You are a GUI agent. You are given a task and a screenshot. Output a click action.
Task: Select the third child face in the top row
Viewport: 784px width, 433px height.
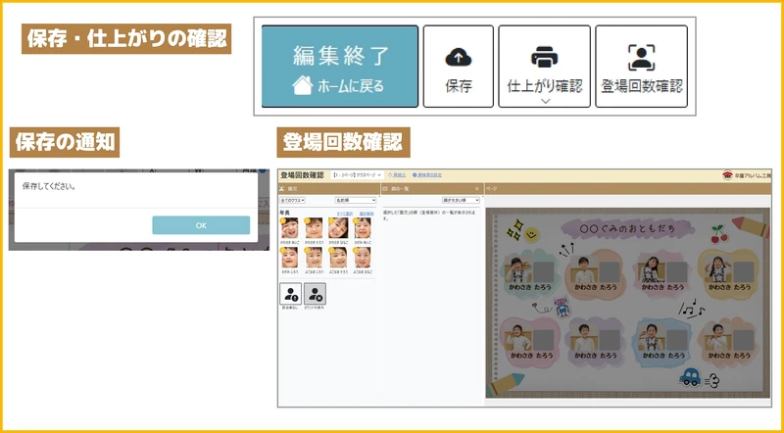(x=338, y=228)
